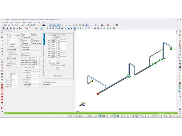Click the Fatigue Curves button
The image size is (182, 136).
coord(58,76)
